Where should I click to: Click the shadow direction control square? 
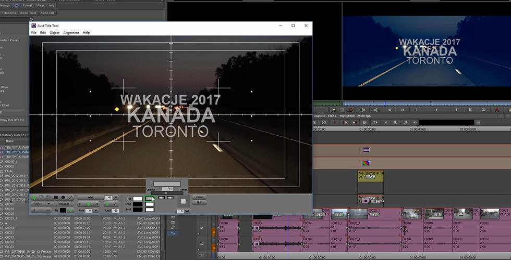coord(183,201)
